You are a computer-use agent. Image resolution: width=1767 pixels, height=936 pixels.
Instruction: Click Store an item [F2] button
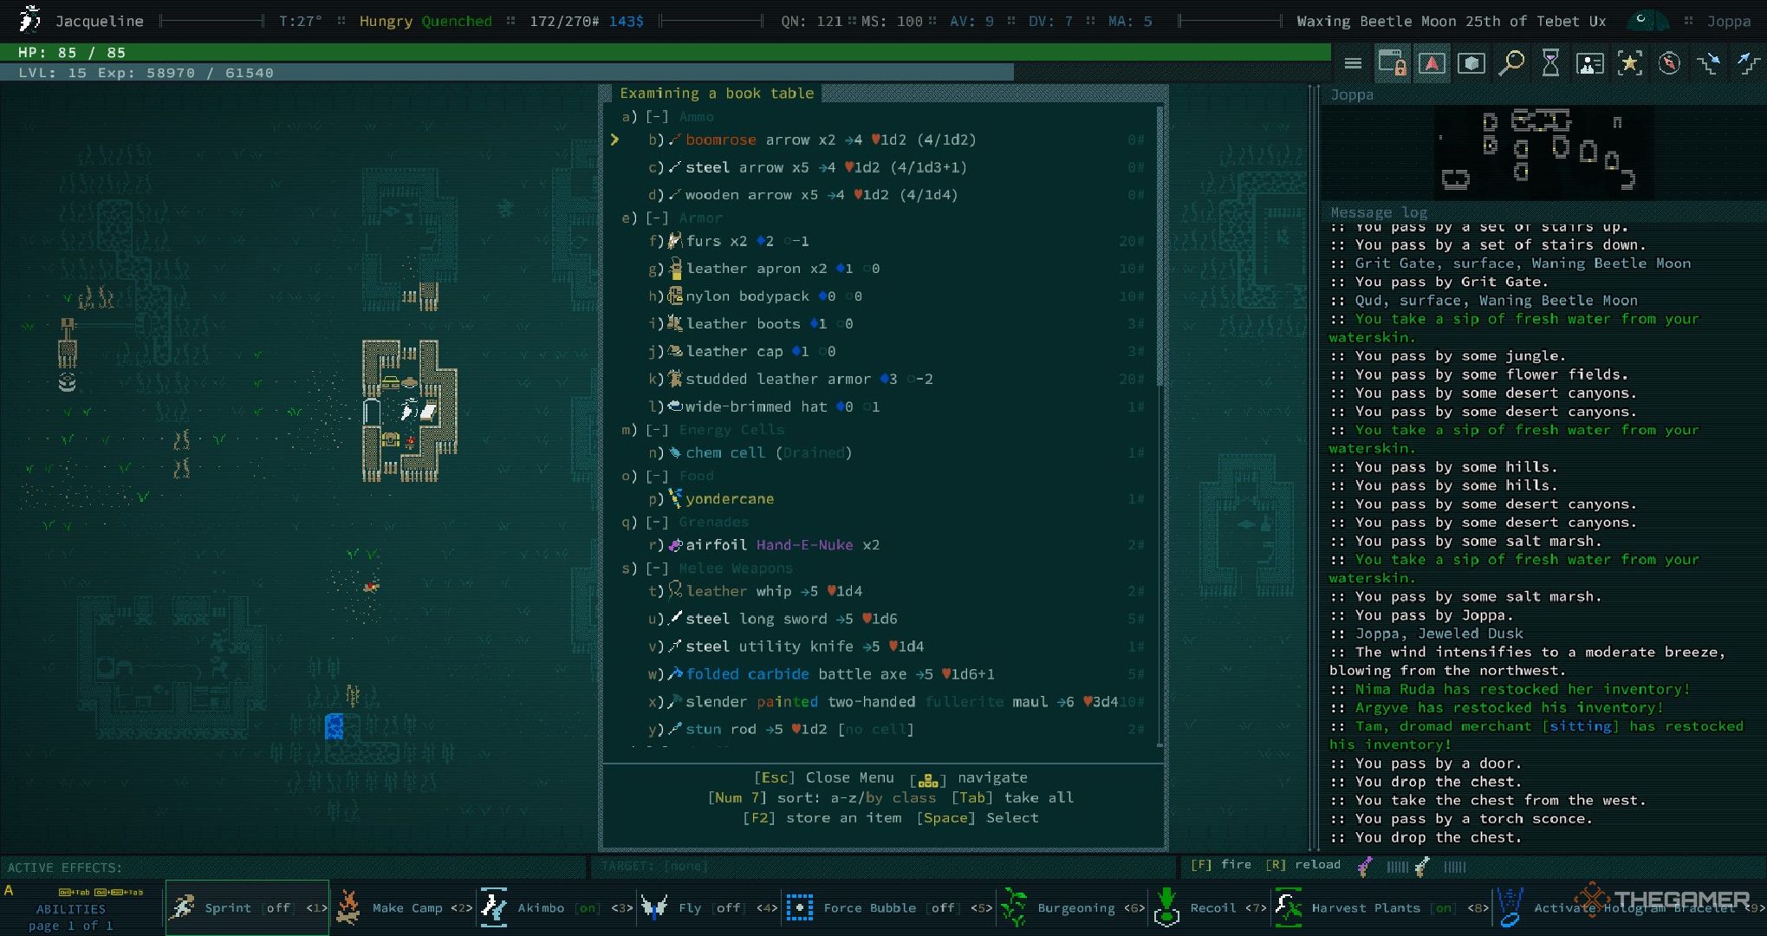click(822, 817)
